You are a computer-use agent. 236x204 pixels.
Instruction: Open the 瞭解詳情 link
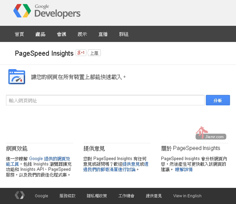184,170
